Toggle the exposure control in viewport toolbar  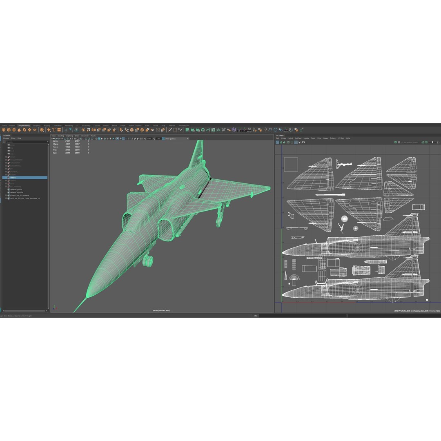(145, 139)
